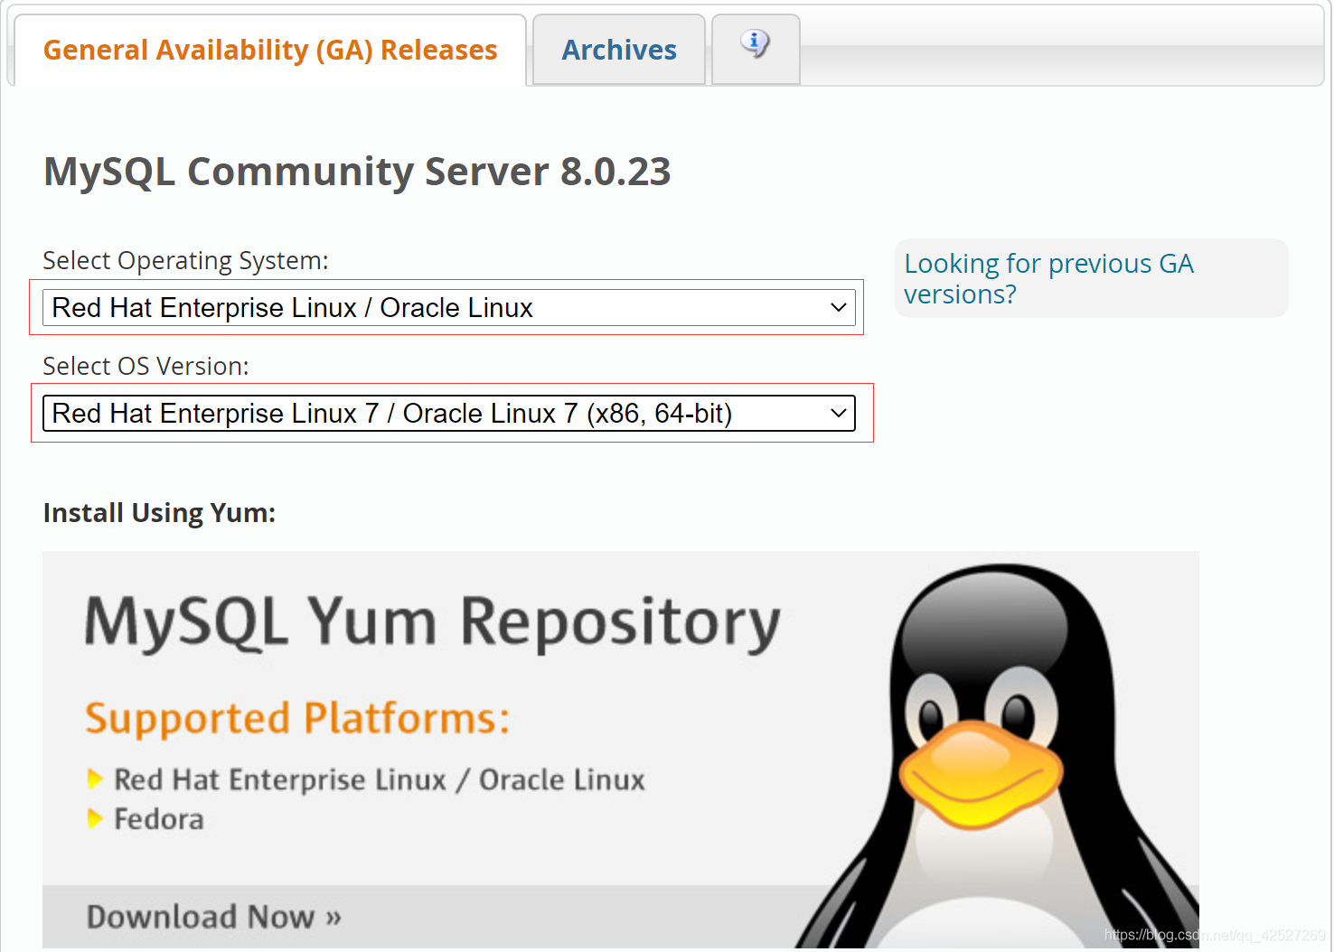Switch to General Availability (GA) Releases tab
The height and width of the screenshot is (952, 1334).
coord(270,50)
